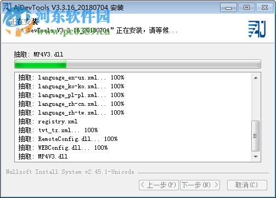Click the log scrollbar down arrow
Viewport: 276px width, 198px height.
point(256,156)
